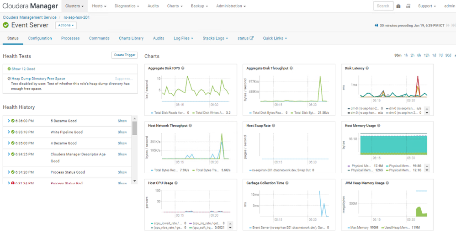Open the Clusters menu in top navigation

pos(74,6)
